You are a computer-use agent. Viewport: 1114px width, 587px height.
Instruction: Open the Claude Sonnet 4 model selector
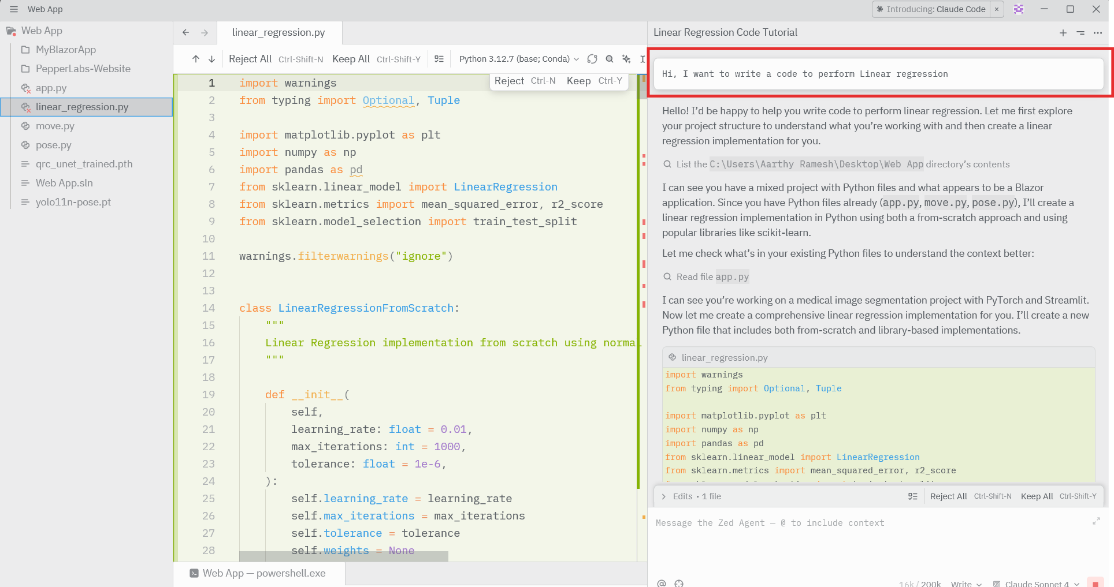tap(1037, 583)
